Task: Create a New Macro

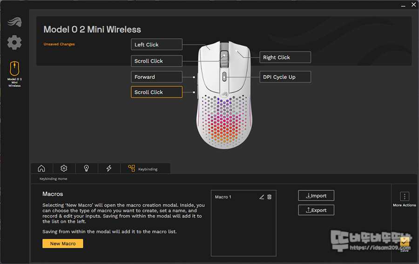Action: coord(63,244)
